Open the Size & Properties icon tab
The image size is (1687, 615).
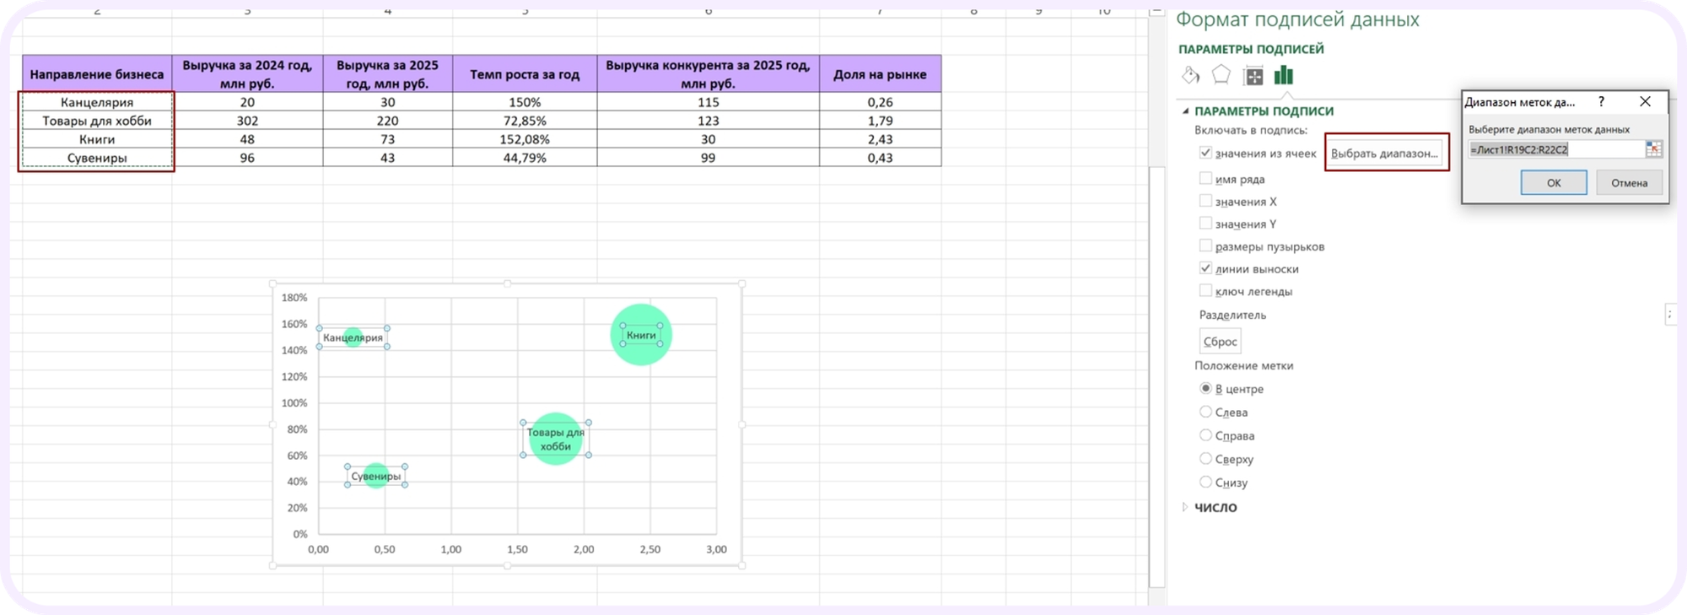(1253, 76)
